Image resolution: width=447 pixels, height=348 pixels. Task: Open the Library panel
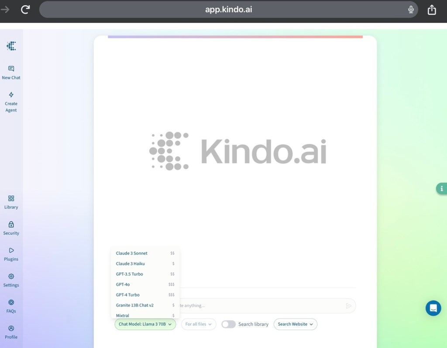11,202
